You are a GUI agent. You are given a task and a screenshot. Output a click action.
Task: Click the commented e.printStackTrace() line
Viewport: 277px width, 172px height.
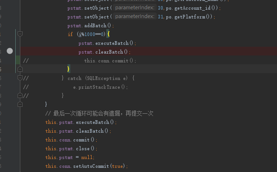(x=100, y=87)
